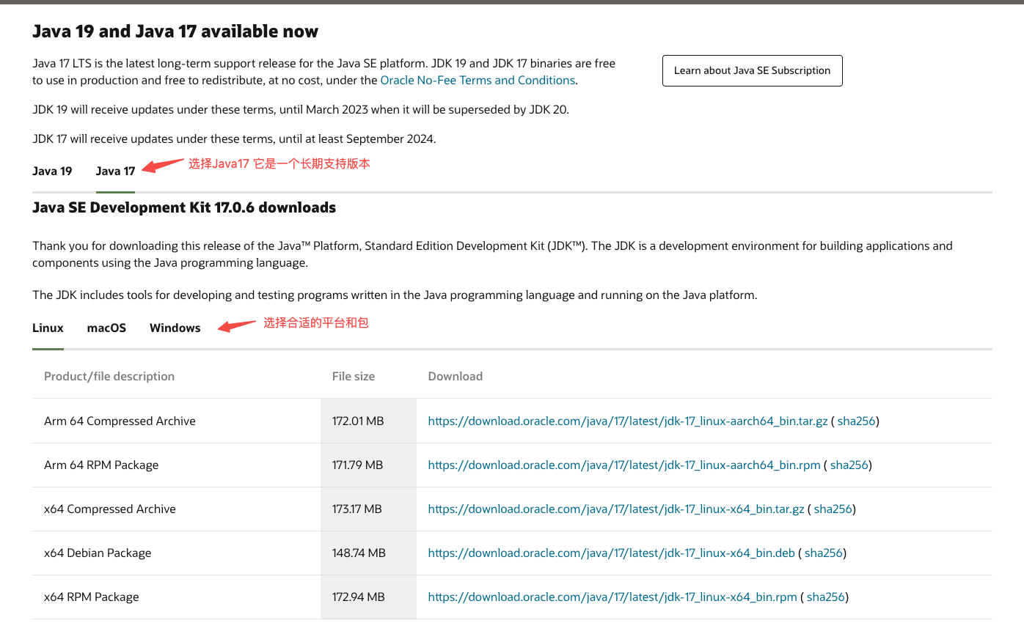Screen dimensions: 1024x623
Task: Open the Oracle No-Fee Terms and Conditions link
Action: 478,80
